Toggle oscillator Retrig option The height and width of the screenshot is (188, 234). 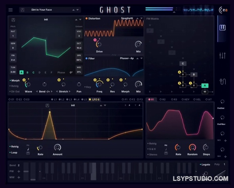pyautogui.click(x=14, y=86)
